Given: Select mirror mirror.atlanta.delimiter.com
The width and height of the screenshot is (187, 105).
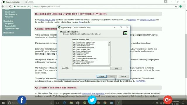Looking at the screenshot, I should [83, 44].
